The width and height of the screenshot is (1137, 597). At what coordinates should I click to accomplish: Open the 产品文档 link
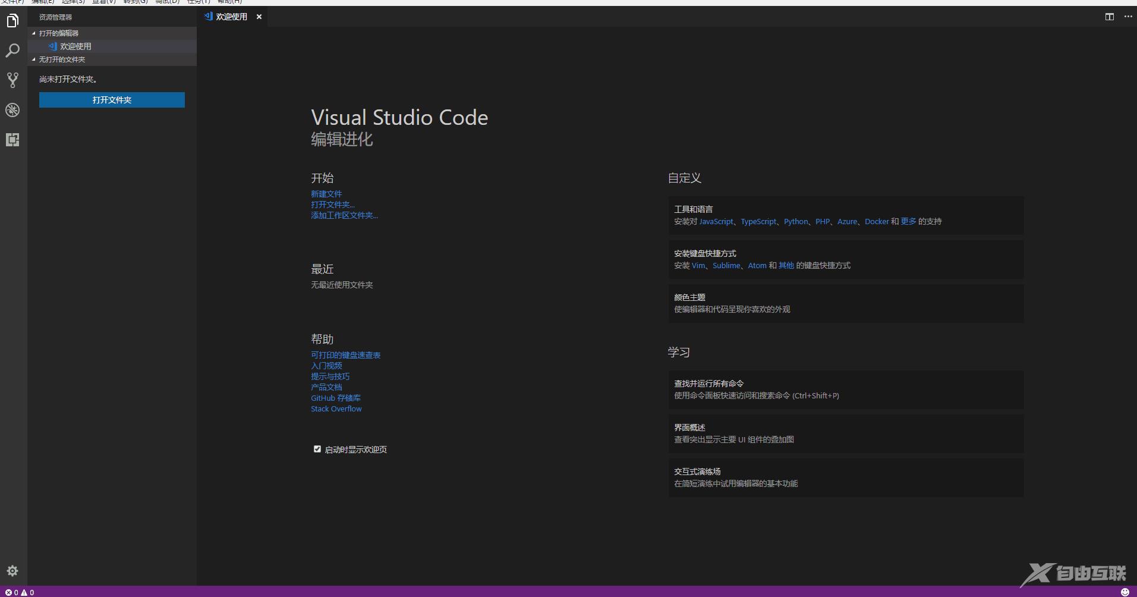click(326, 387)
